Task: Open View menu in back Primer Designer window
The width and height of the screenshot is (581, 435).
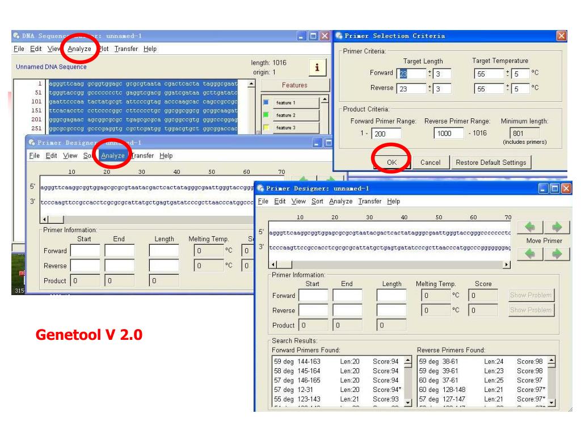Action: click(70, 156)
